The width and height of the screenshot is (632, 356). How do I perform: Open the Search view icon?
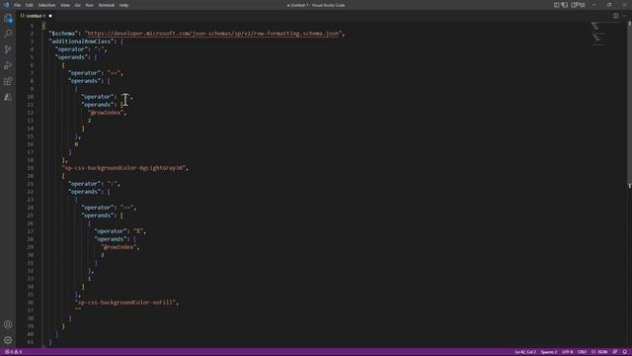click(x=8, y=34)
